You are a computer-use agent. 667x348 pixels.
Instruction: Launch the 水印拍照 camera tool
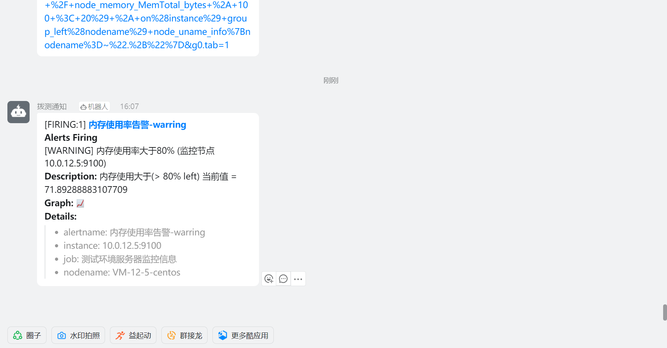[78, 335]
